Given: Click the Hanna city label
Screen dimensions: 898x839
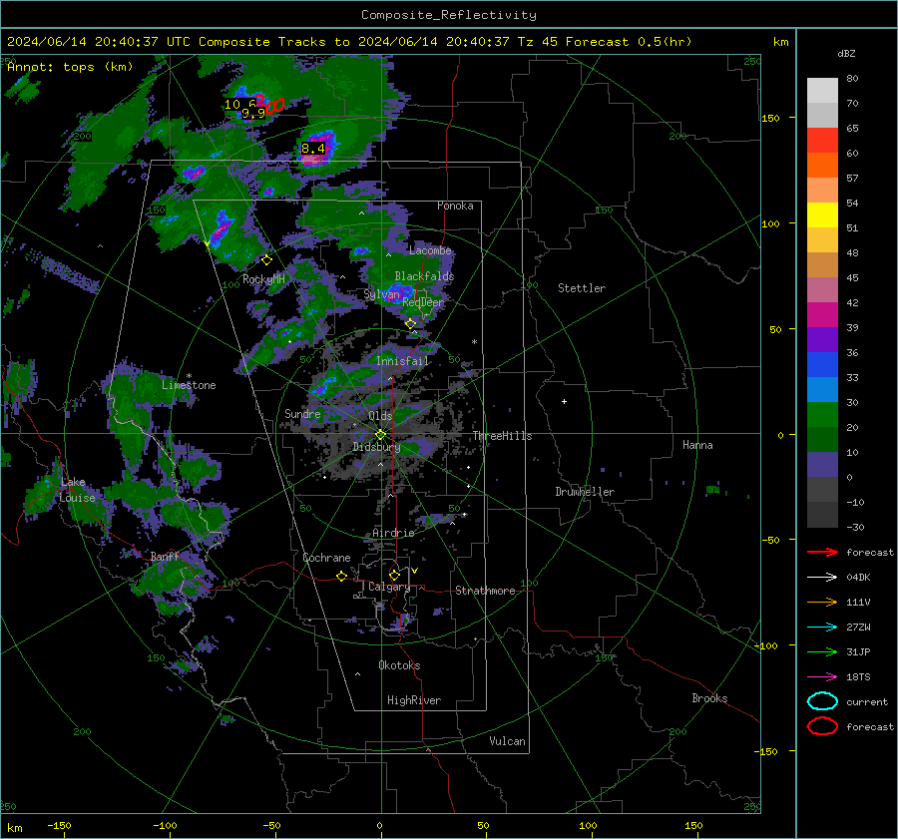Looking at the screenshot, I should (697, 445).
